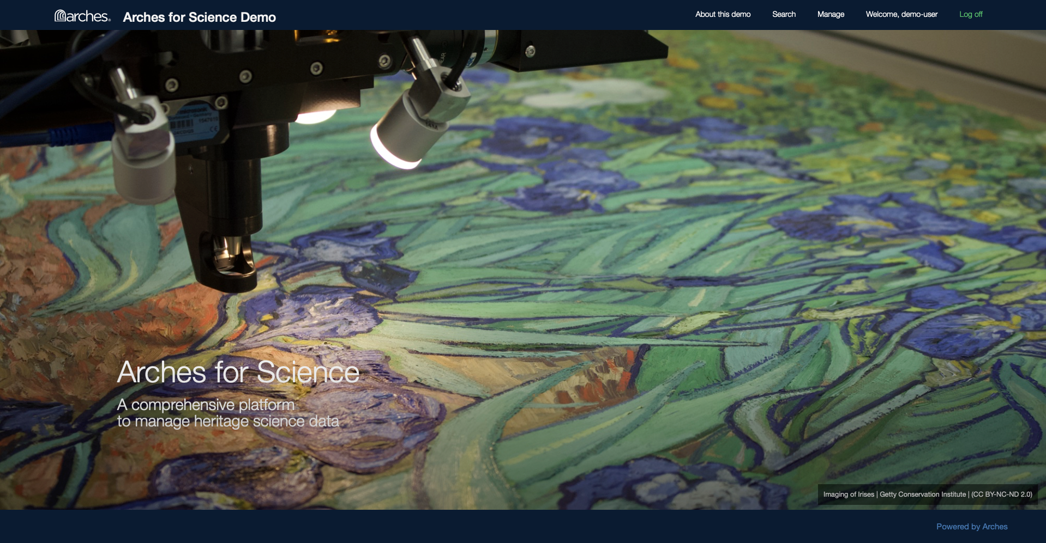The width and height of the screenshot is (1046, 543).
Task: Click the 'to manage heritage science data' text
Action: 228,422
